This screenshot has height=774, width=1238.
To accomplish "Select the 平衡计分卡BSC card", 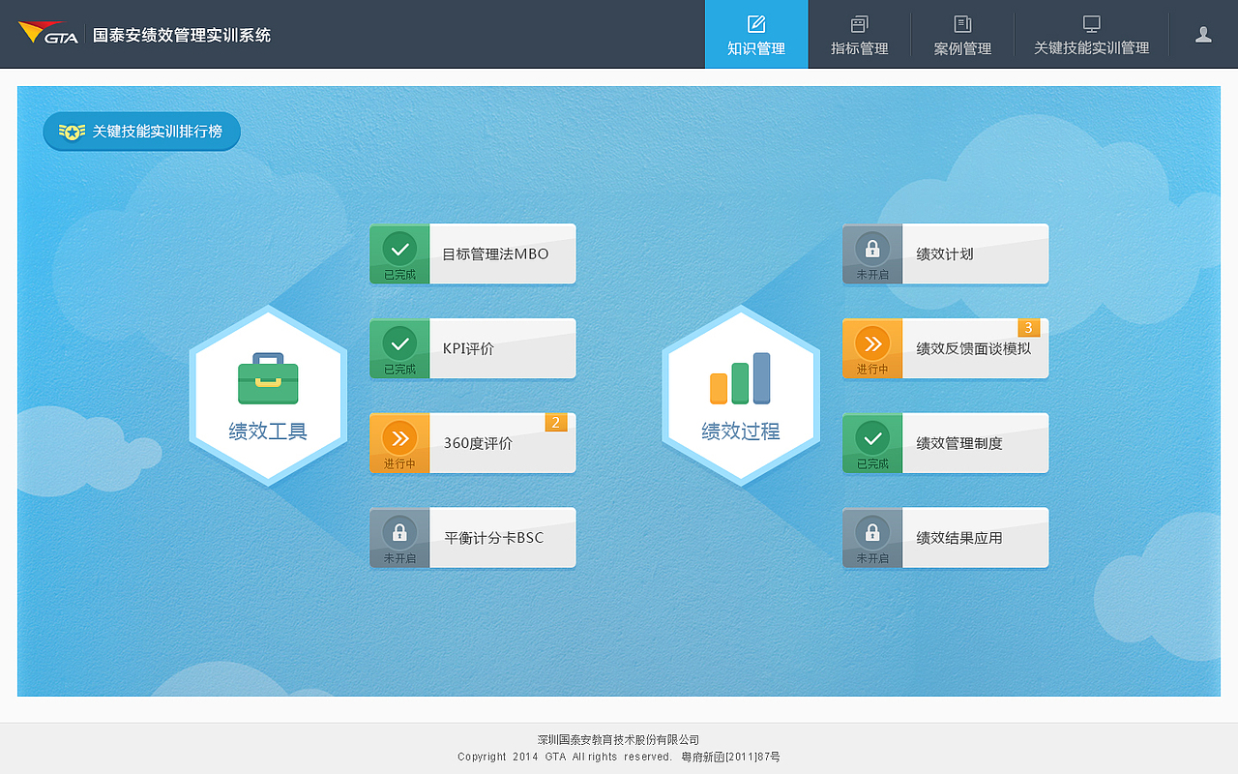I will [x=473, y=538].
